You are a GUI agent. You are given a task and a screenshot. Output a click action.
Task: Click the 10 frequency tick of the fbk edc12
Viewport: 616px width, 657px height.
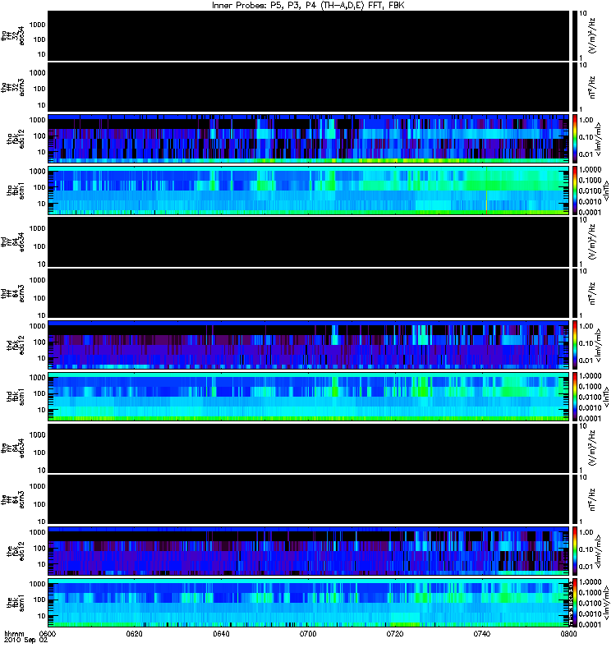42,564
